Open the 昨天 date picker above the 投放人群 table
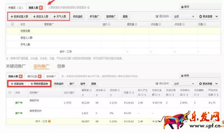224x133 pixels. 200,76
